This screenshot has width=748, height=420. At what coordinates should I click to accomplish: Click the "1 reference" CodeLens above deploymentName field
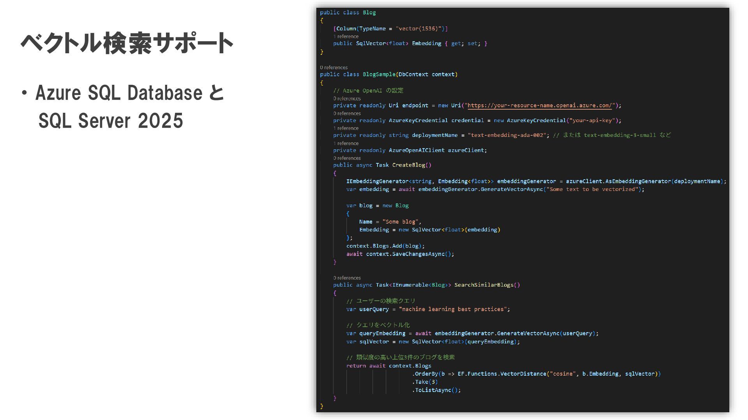[x=346, y=128]
